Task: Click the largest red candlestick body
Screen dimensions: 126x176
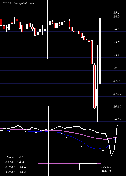Action: [94, 86]
